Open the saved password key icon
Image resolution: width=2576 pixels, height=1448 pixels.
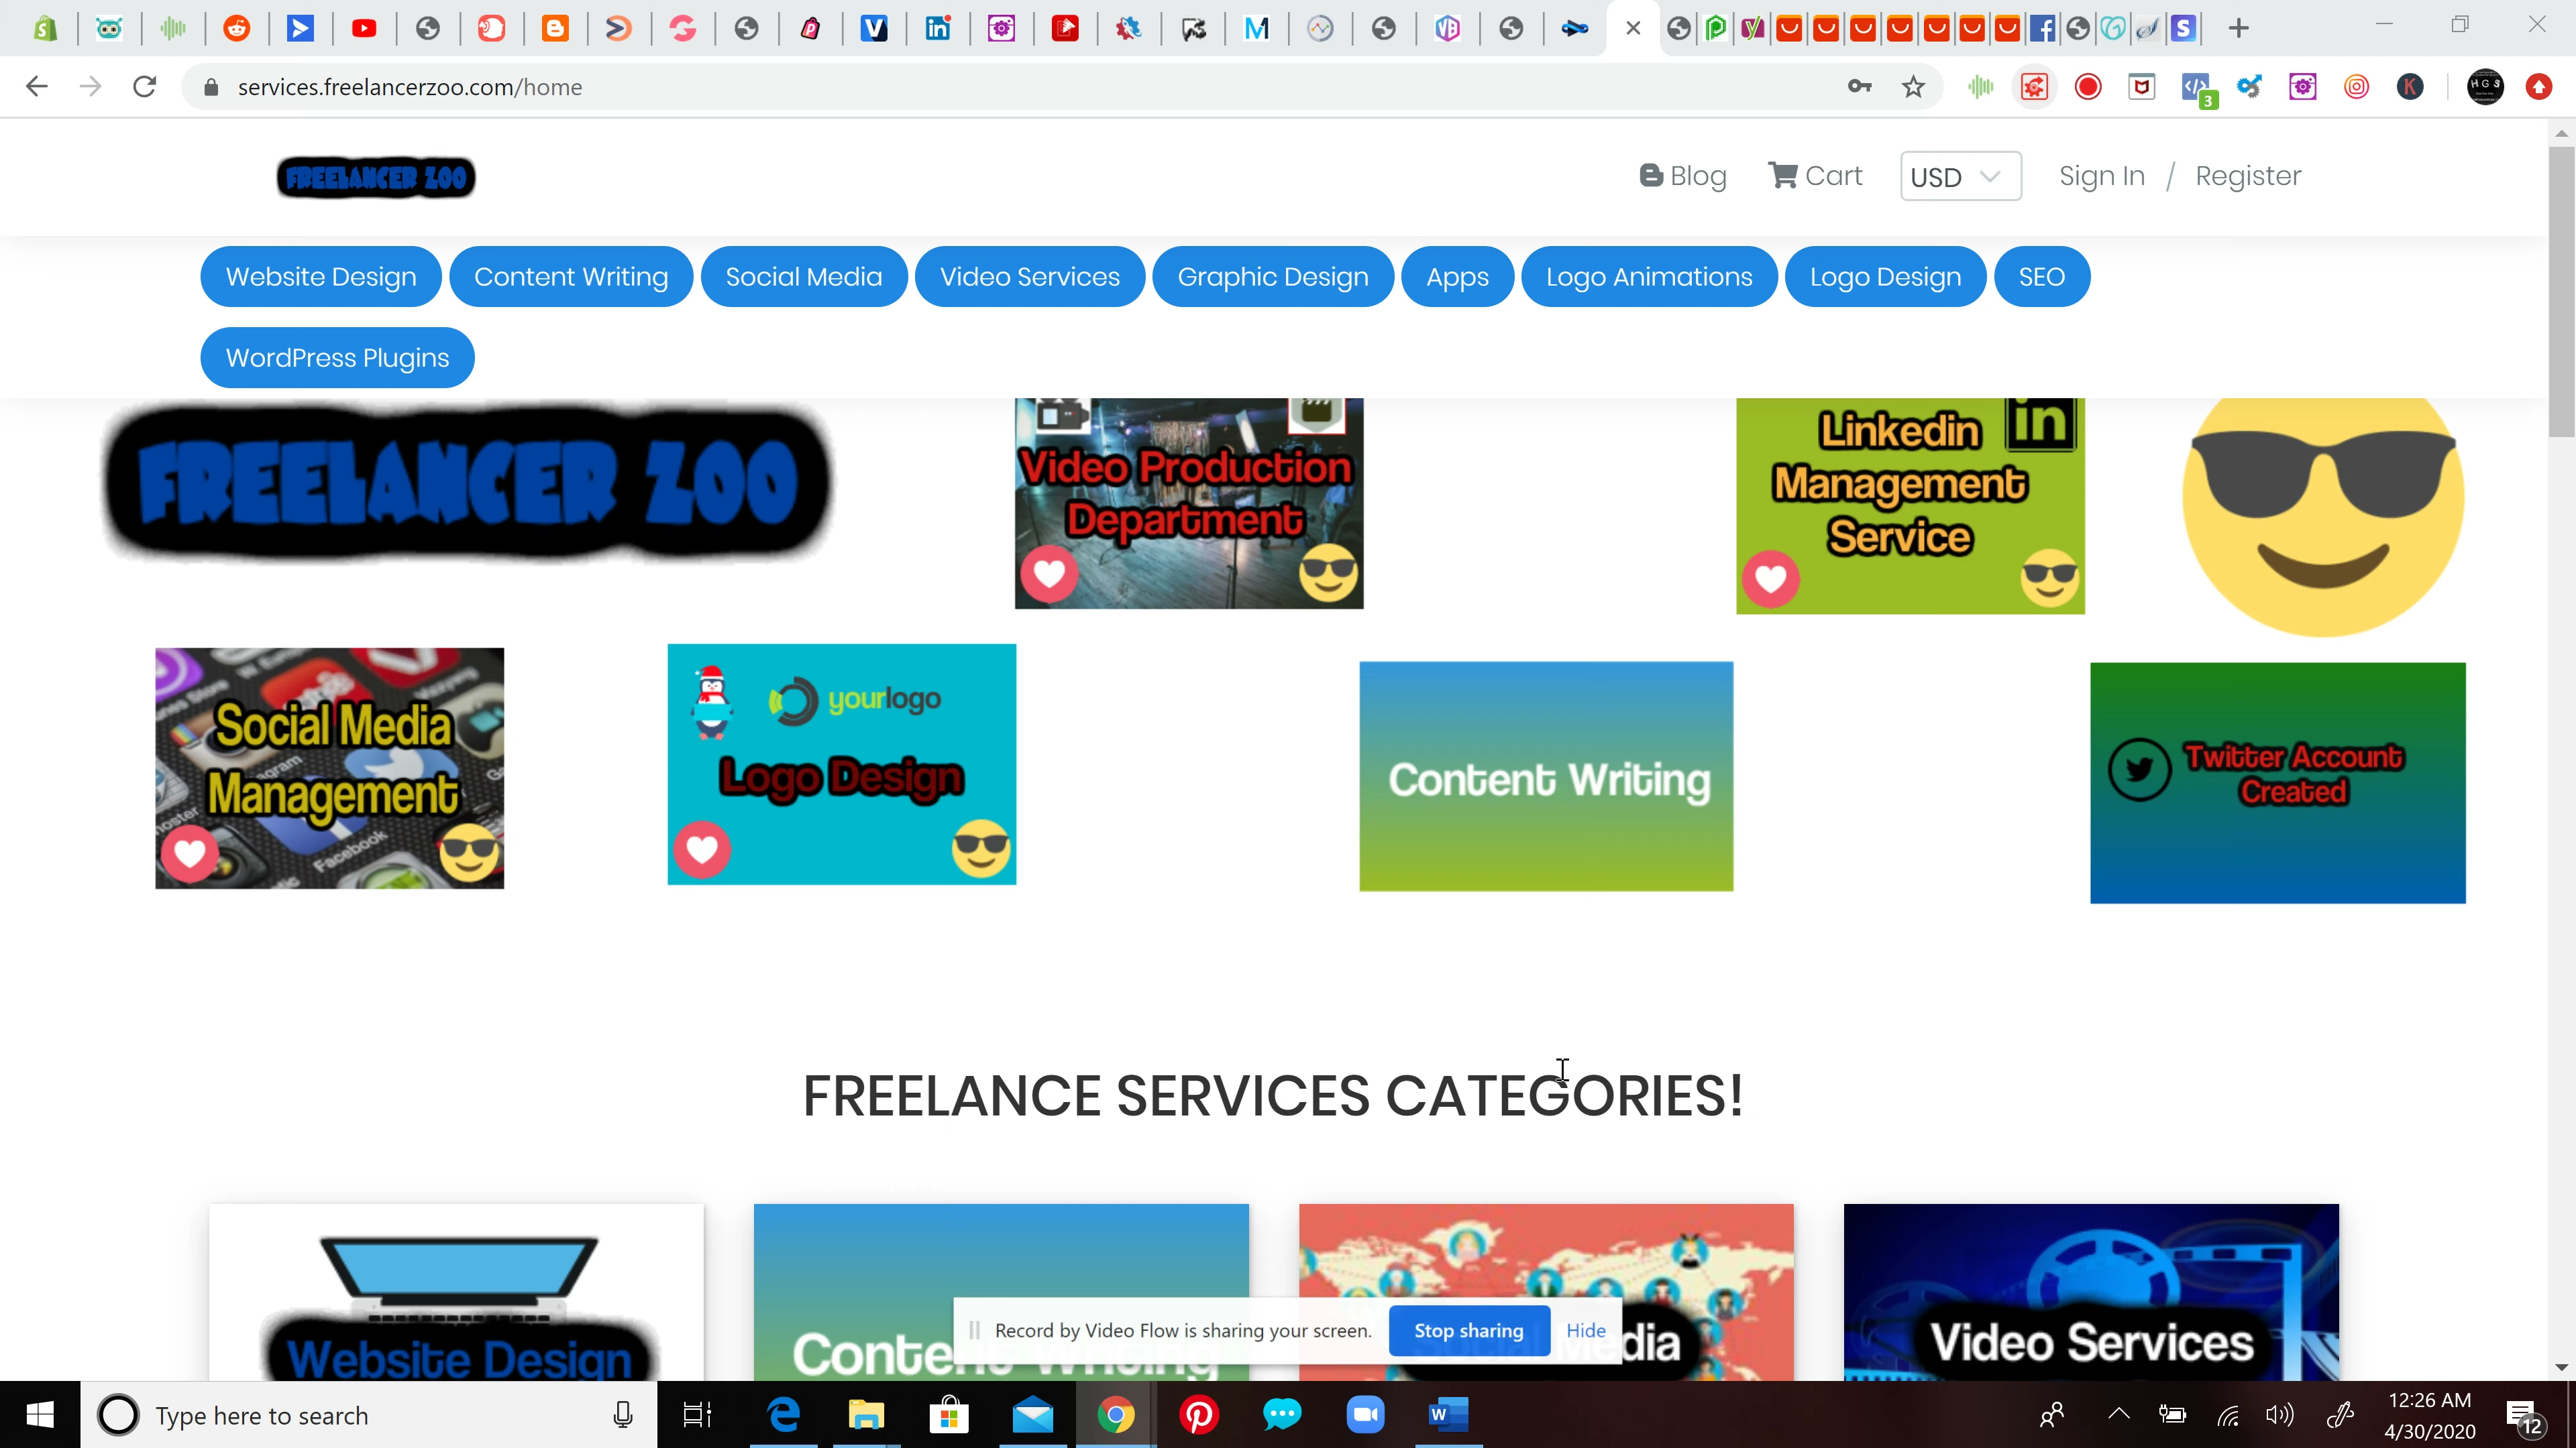1859,87
